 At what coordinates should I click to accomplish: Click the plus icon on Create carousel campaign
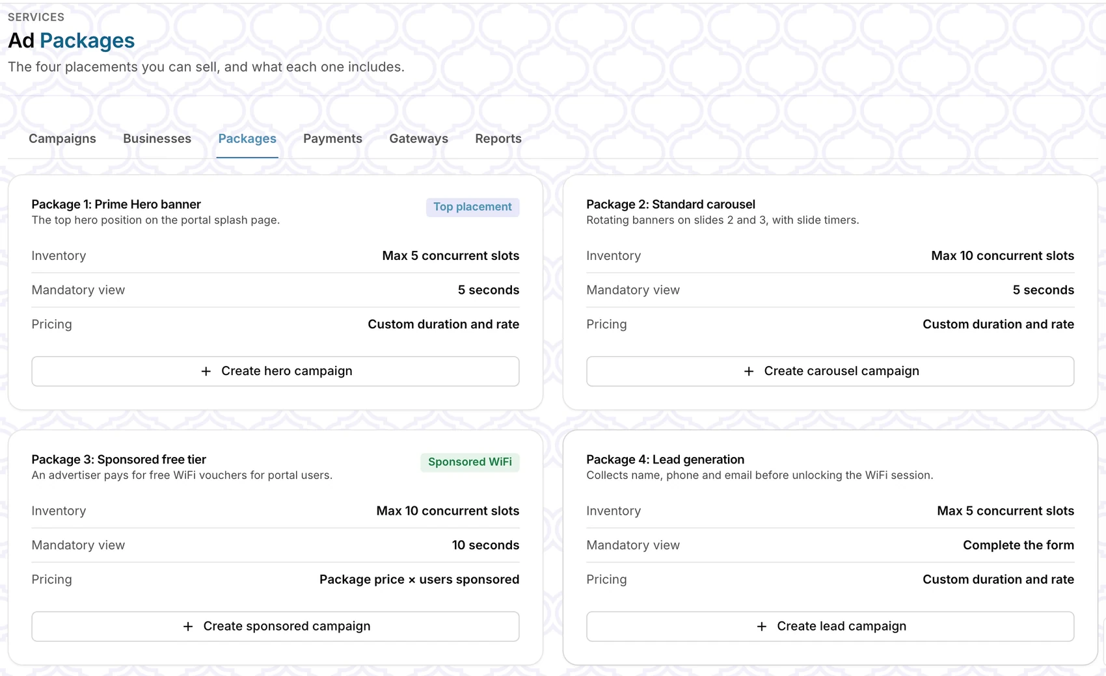(x=749, y=371)
